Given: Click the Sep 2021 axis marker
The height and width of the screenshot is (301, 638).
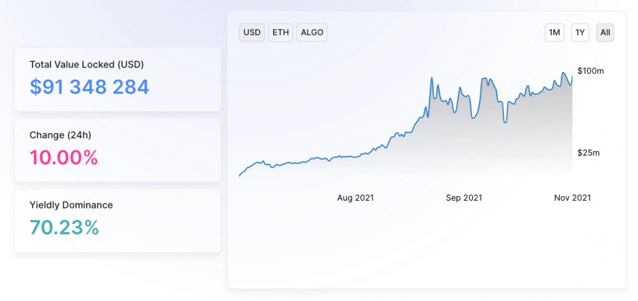Looking at the screenshot, I should click(x=464, y=198).
